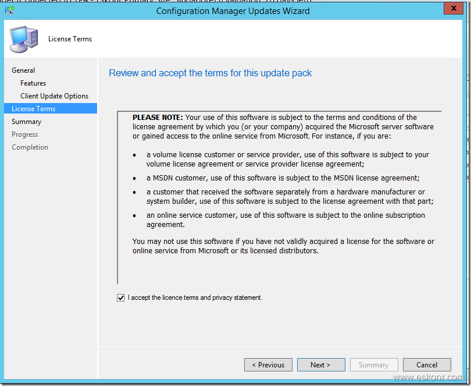Open the Features step in the sidebar

pos(33,83)
